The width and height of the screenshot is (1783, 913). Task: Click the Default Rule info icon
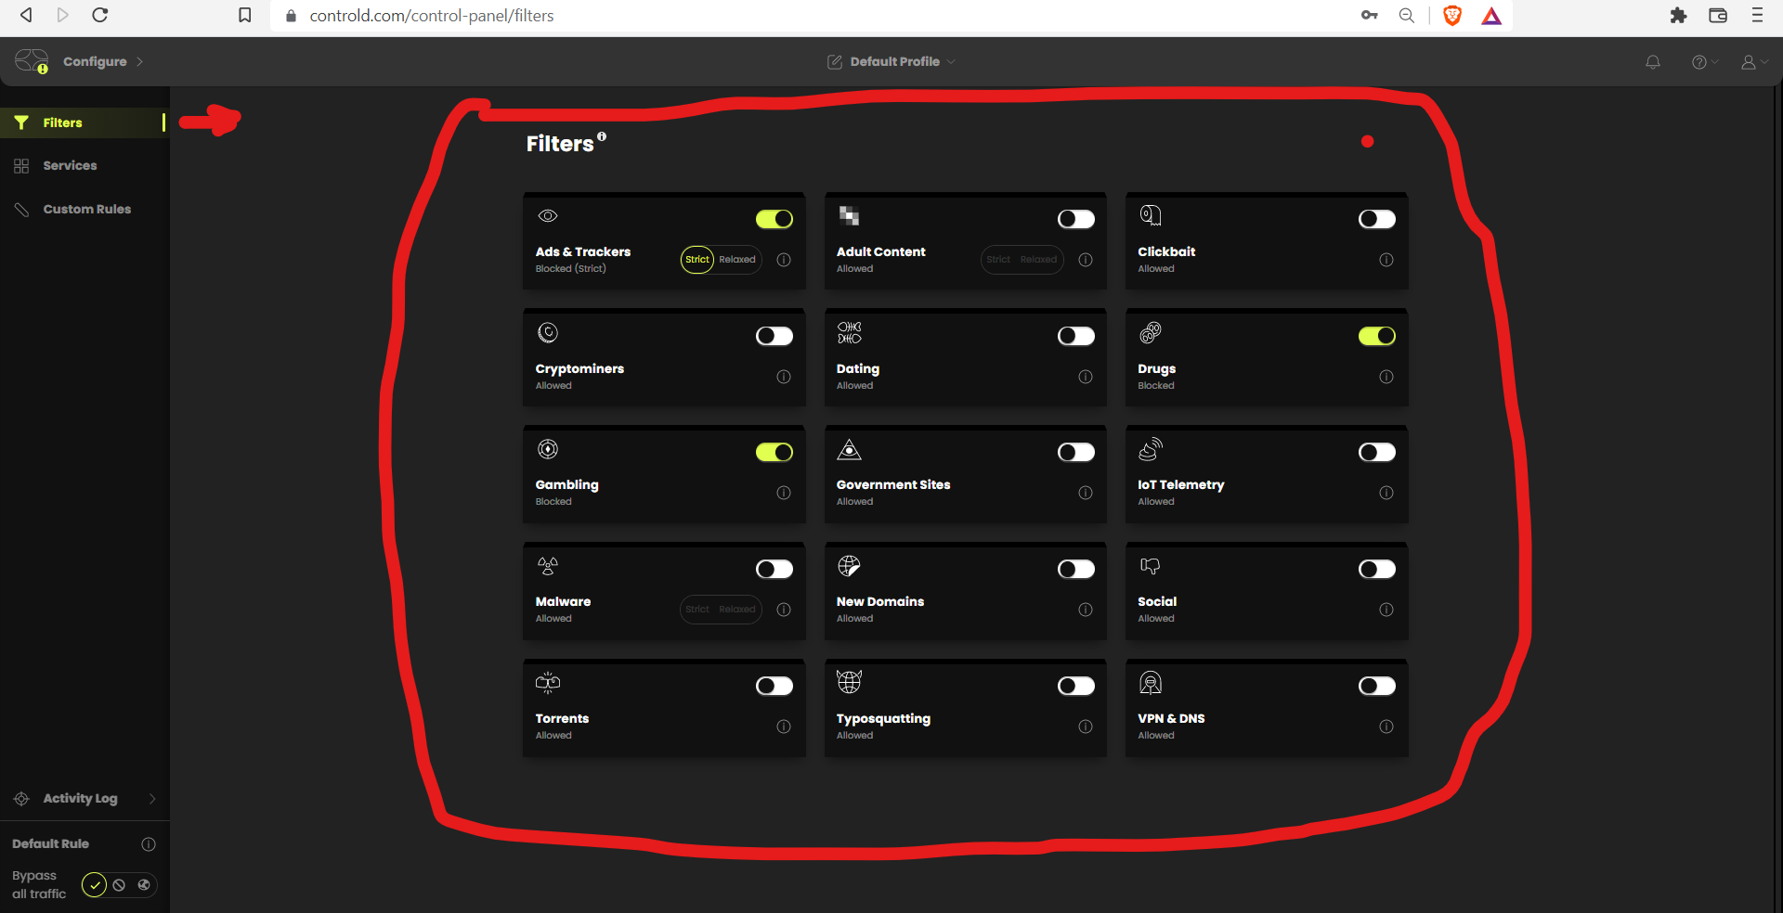coord(148,844)
